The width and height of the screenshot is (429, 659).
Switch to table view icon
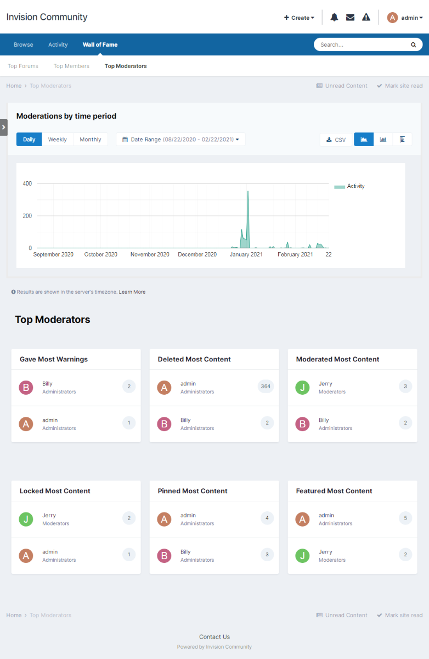coord(402,139)
